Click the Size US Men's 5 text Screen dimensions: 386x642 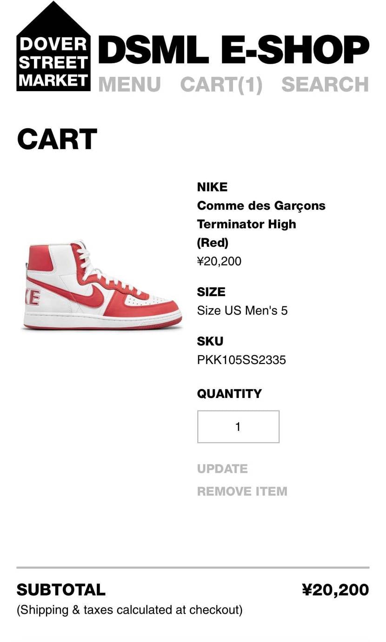click(242, 311)
